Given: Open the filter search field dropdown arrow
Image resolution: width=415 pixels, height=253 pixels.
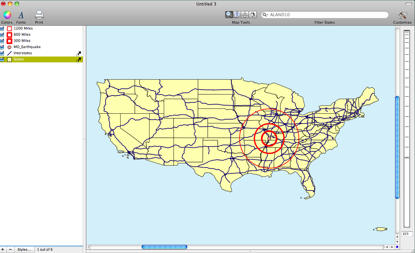Looking at the screenshot, I should click(265, 15).
